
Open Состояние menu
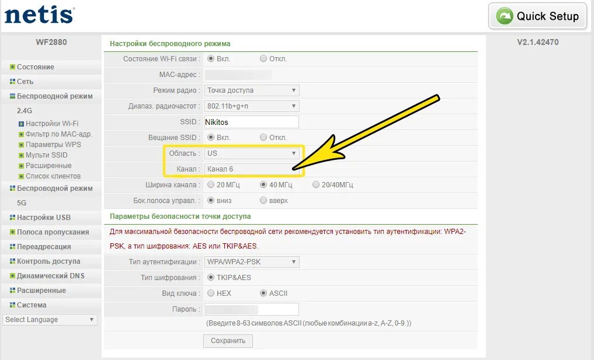pyautogui.click(x=35, y=67)
